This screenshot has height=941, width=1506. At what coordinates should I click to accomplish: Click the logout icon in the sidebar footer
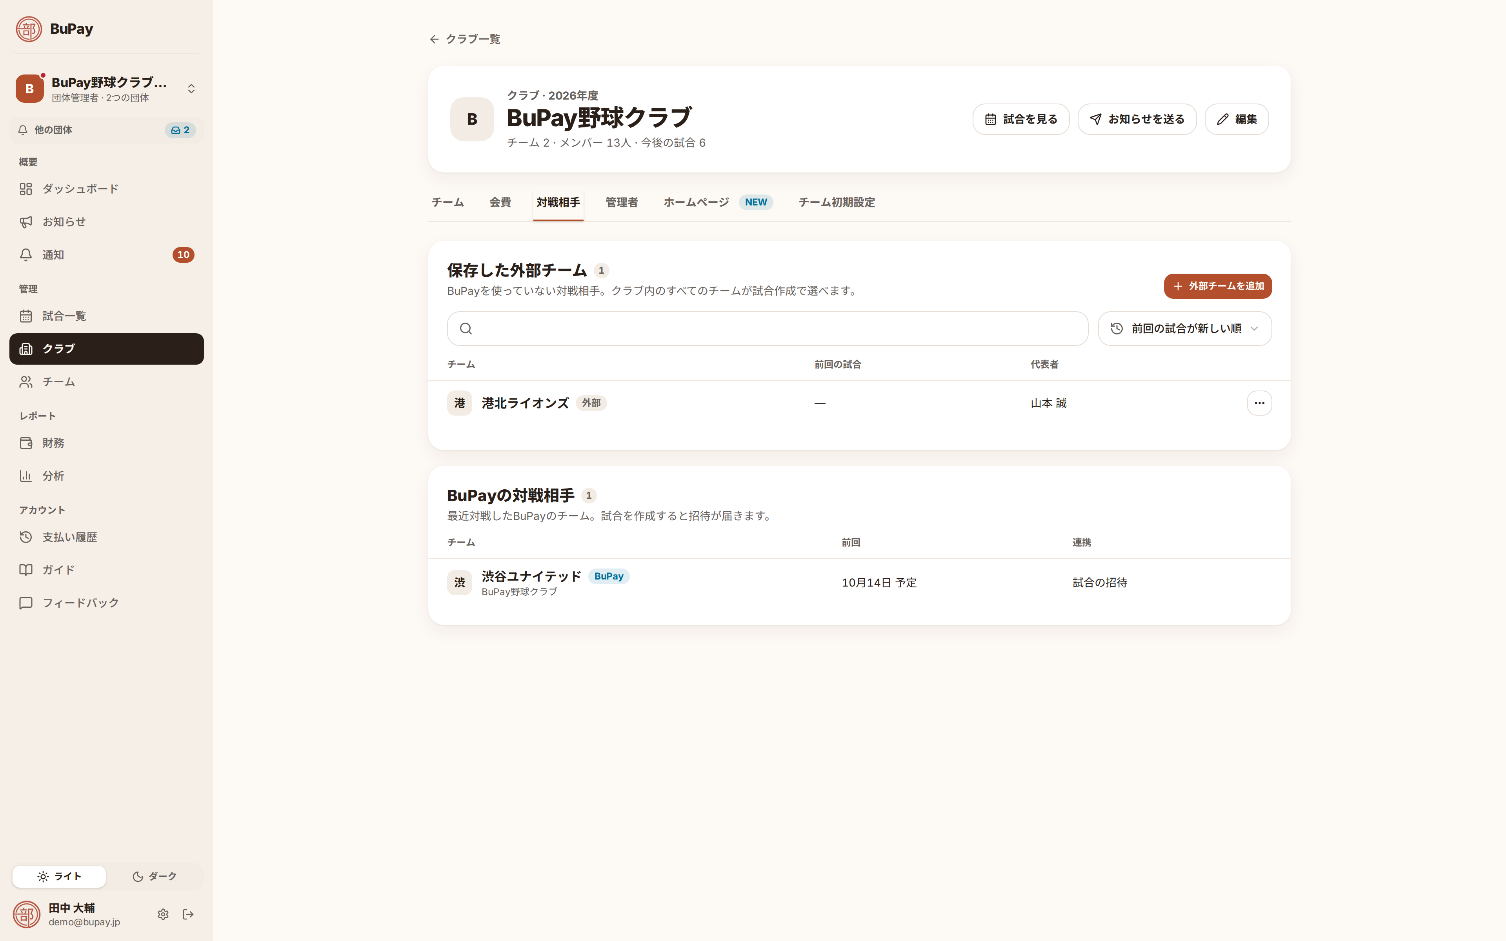(188, 914)
